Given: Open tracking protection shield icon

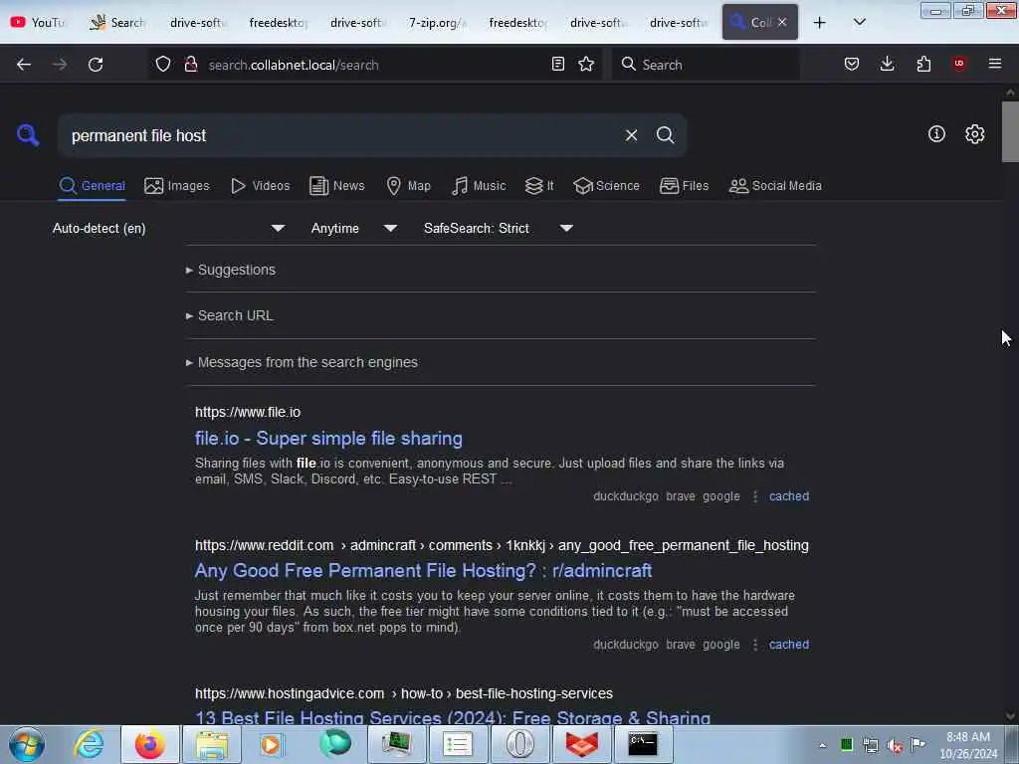Looking at the screenshot, I should click(x=163, y=65).
